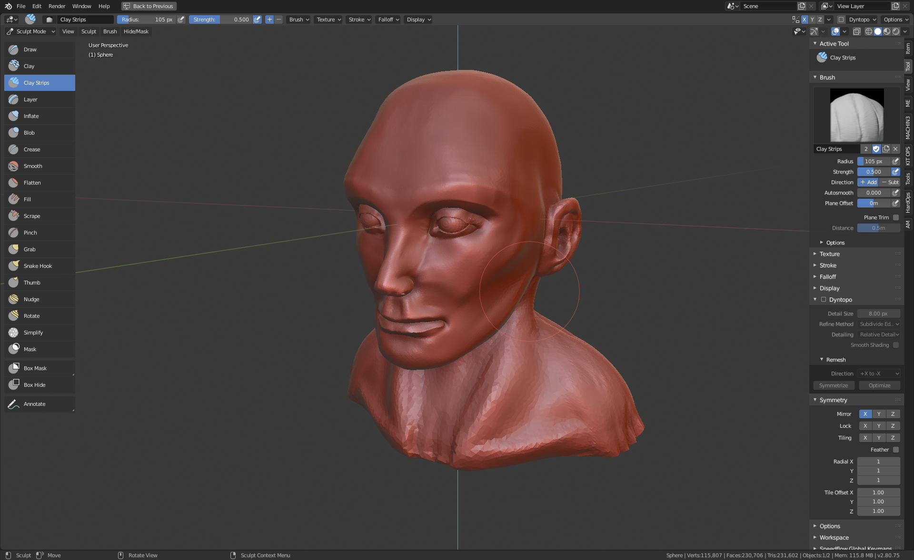Open the Render menu
The height and width of the screenshot is (560, 914).
(57, 6)
